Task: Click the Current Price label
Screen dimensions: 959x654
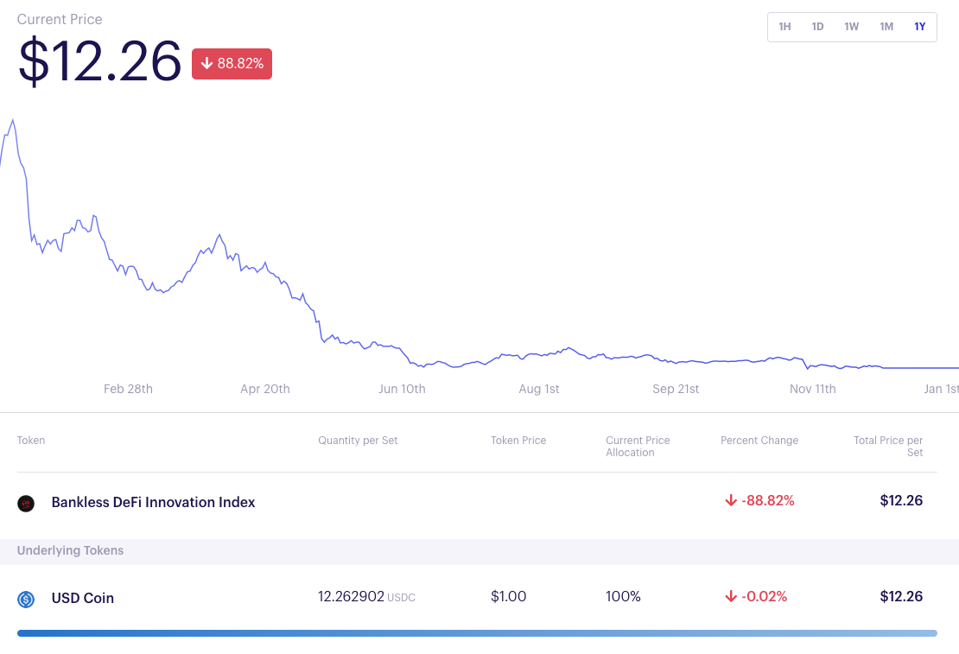Action: pos(60,20)
